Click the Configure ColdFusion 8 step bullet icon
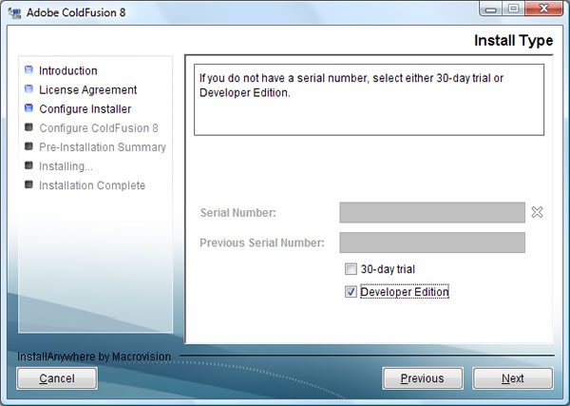 point(28,127)
